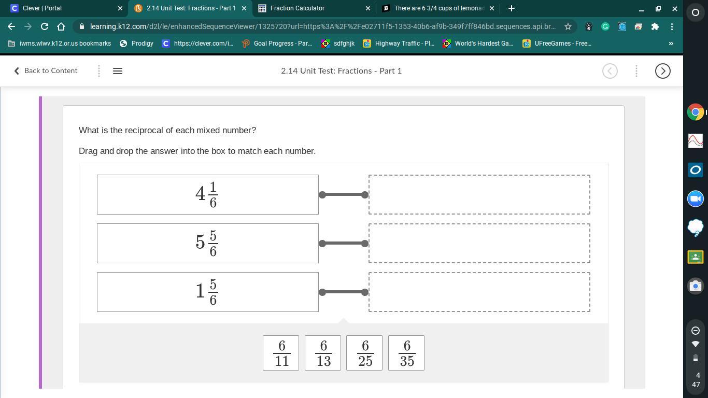Click Back to Content link
The image size is (708, 398).
46,70
